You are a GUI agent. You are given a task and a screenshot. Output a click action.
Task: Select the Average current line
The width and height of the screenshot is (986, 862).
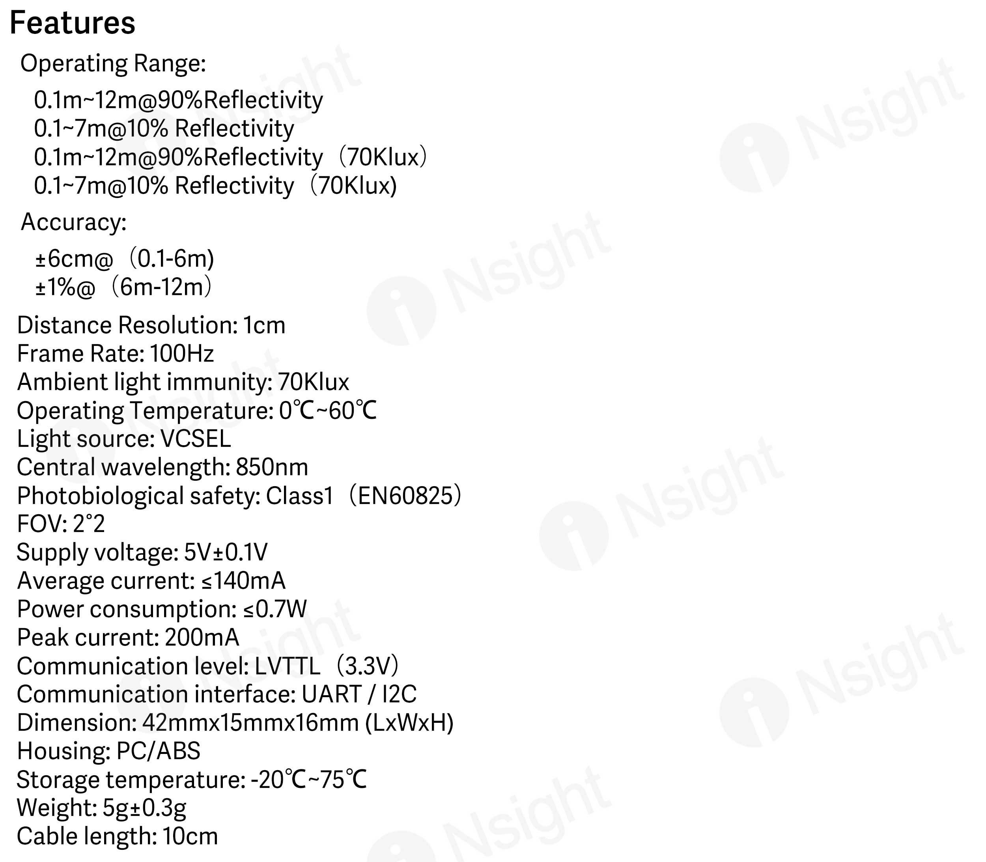(151, 580)
